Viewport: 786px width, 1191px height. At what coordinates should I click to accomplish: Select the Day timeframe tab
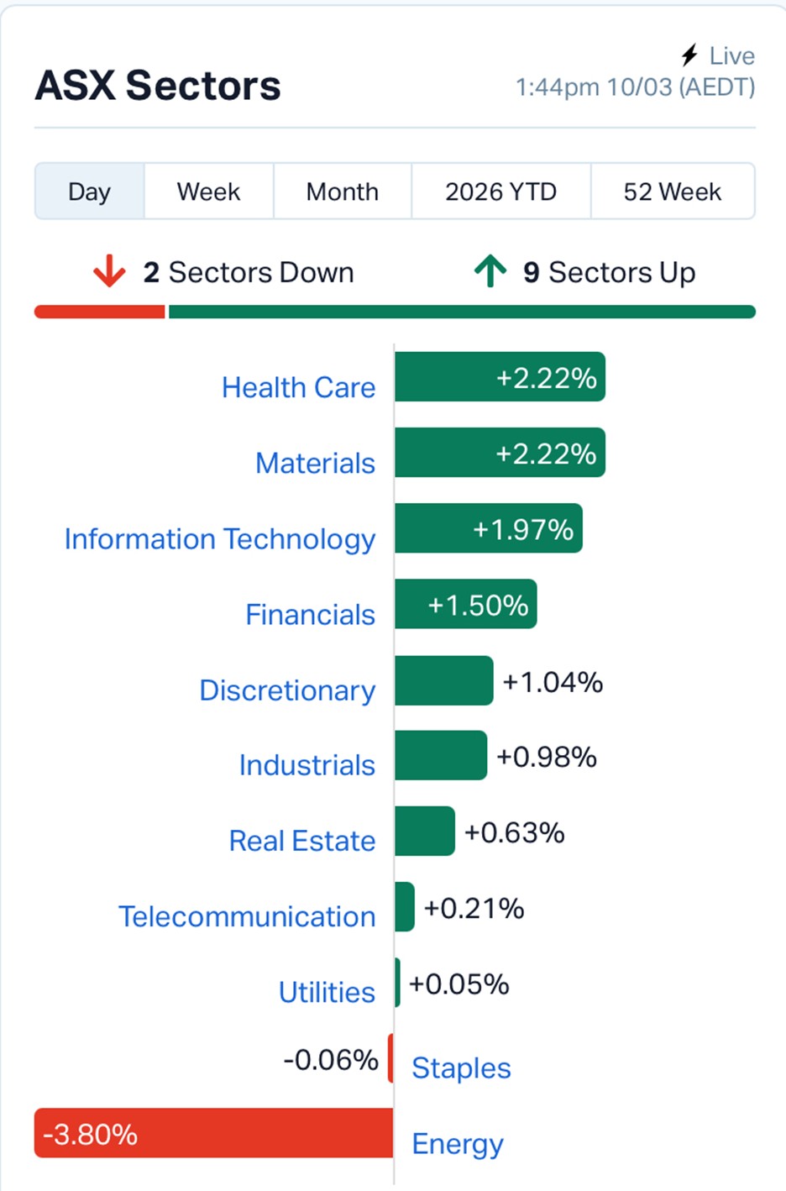point(89,192)
